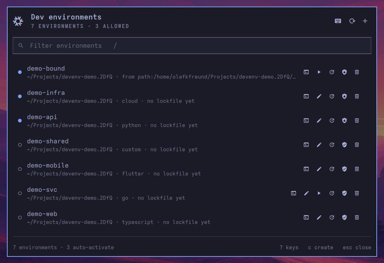Click the '7 ENVIRONMENTS · 3 ALLOWED' subtitle

click(80, 26)
